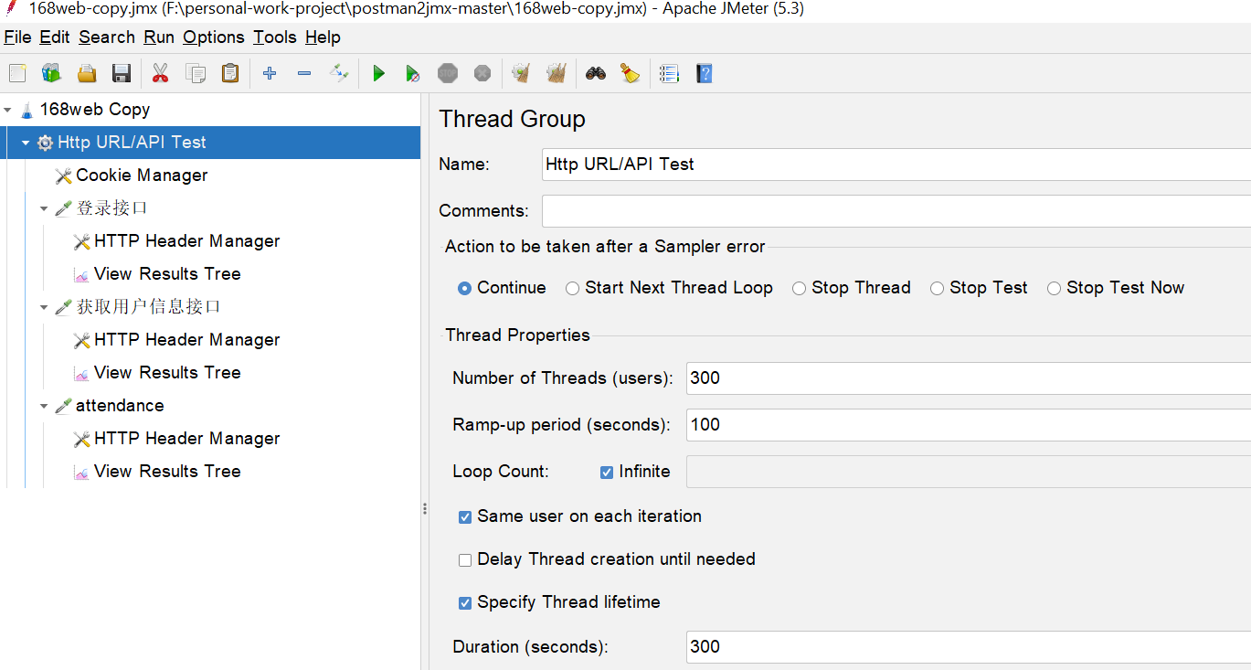The image size is (1251, 670).
Task: Open the Function Helper dialog icon
Action: click(670, 73)
